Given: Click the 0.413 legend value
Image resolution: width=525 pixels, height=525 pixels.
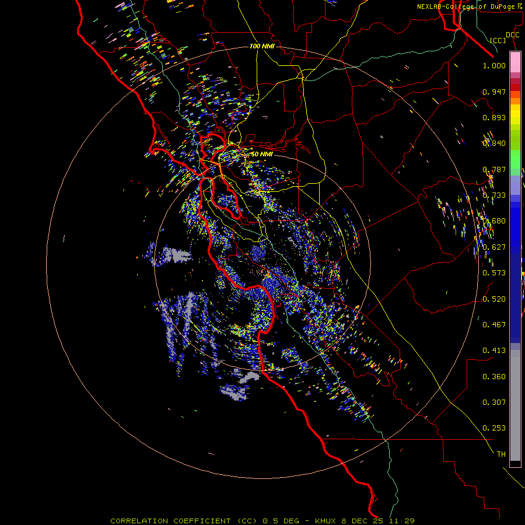Looking at the screenshot, I should pyautogui.click(x=494, y=350).
